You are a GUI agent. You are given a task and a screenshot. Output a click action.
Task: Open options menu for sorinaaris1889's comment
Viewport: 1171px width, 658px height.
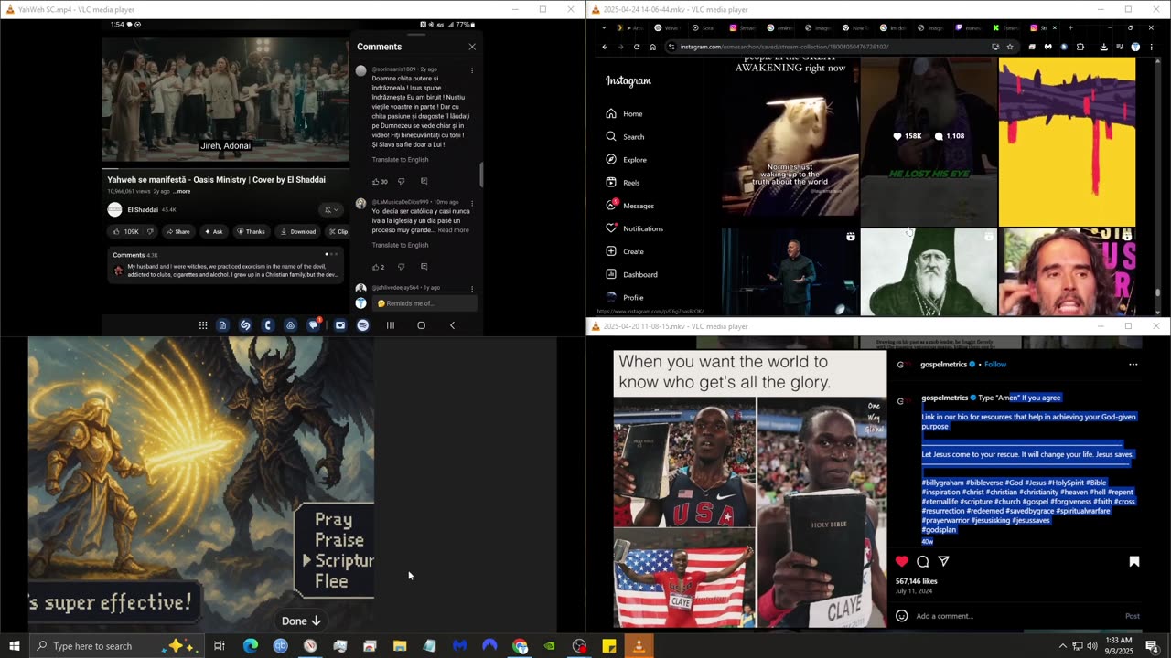(x=472, y=69)
